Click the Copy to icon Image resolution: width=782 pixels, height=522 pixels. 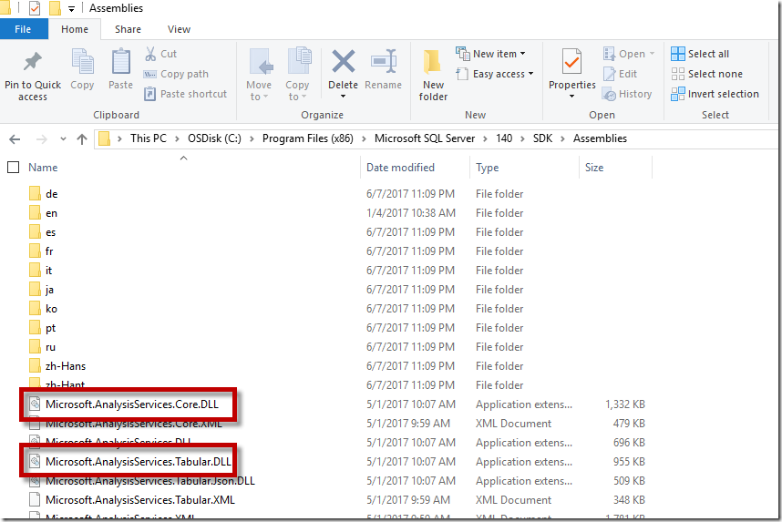[299, 61]
